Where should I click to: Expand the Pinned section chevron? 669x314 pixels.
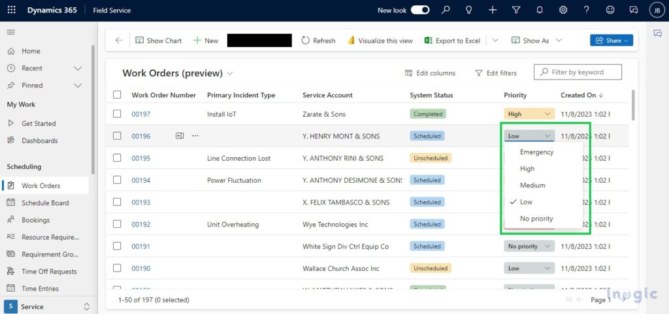point(78,86)
